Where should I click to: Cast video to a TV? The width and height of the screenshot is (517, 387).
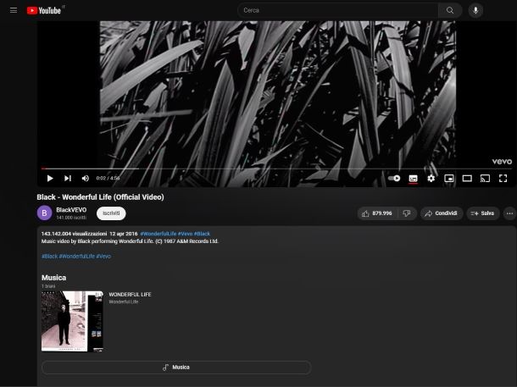point(485,178)
